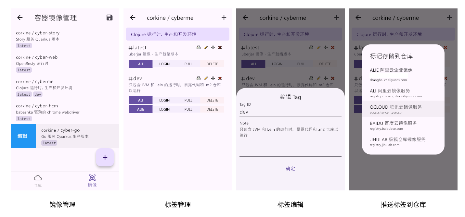Tap the plus icon next to the dev tag

[x=213, y=78]
